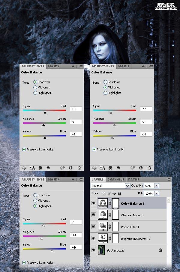Select the Brightness/Contrast 1 sun icon
The width and height of the screenshot is (180, 272).
[x=103, y=238]
